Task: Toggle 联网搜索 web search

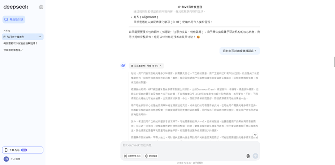Action: click(x=151, y=156)
